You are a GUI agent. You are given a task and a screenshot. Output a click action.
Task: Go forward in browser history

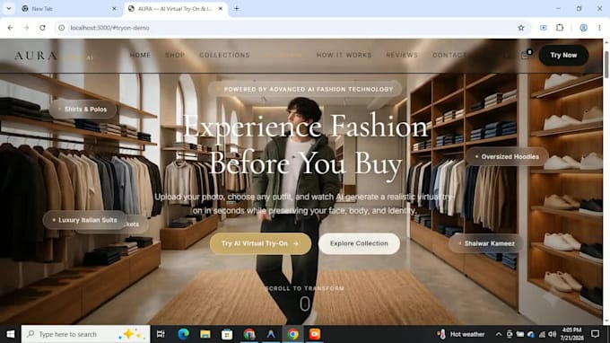click(26, 28)
